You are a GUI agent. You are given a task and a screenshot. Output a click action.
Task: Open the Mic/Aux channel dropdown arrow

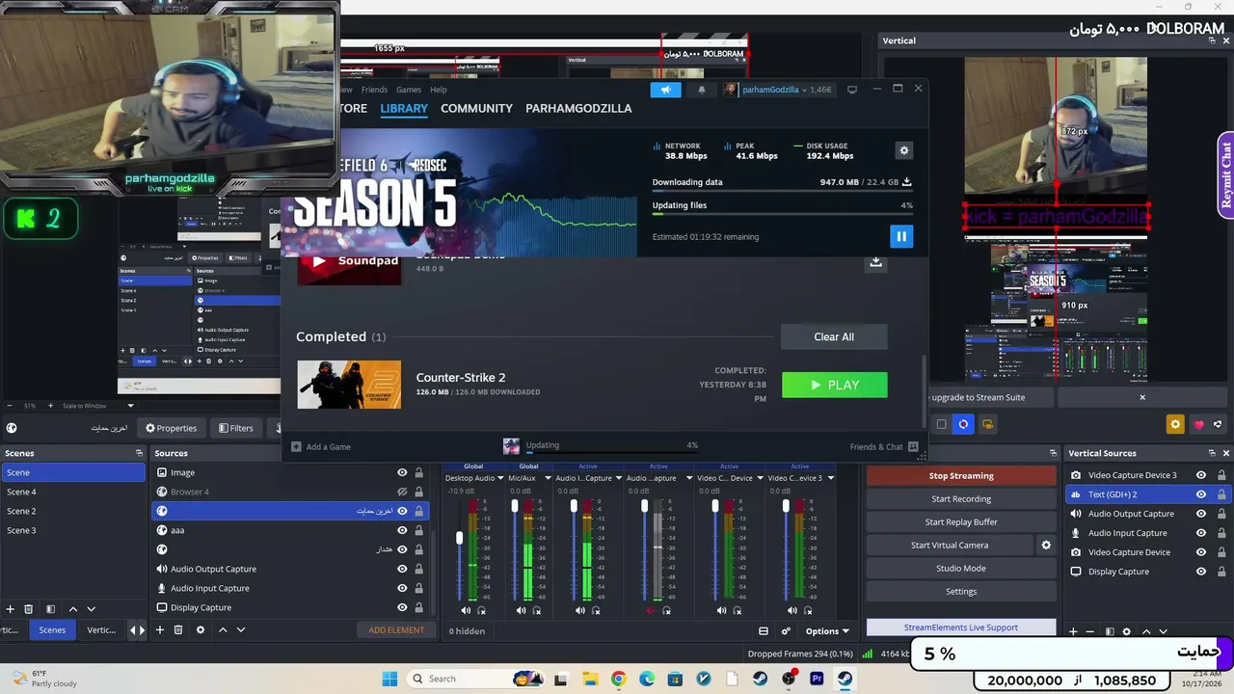pyautogui.click(x=548, y=478)
